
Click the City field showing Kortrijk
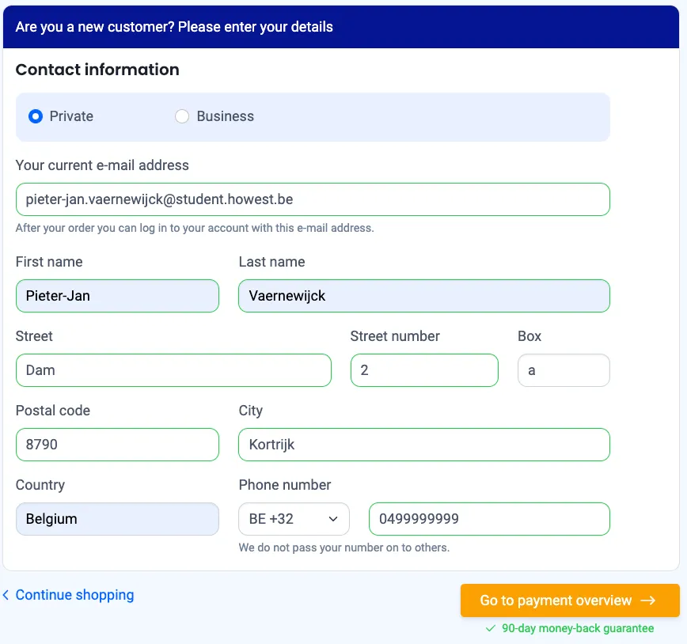[x=424, y=445]
